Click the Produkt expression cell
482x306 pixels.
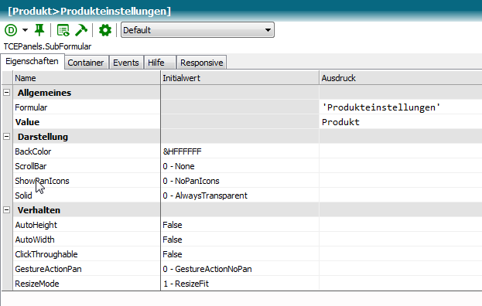[x=401, y=122]
